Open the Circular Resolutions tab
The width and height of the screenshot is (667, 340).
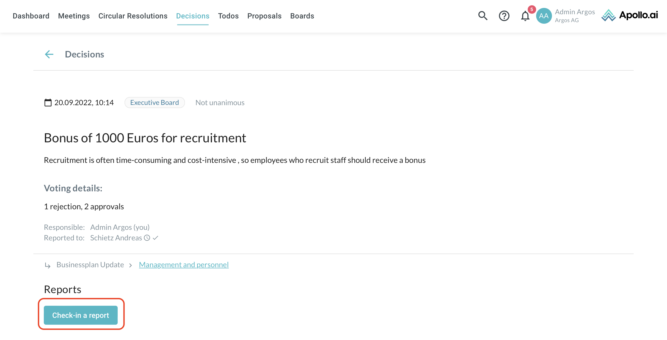coord(133,16)
